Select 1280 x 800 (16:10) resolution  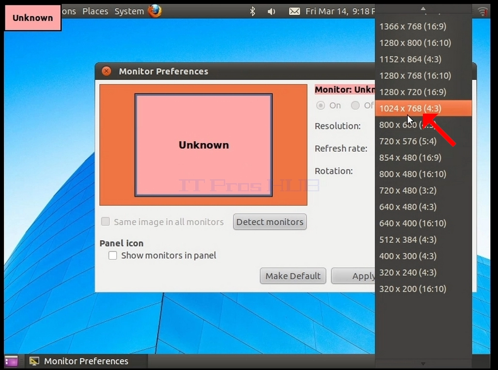coord(423,43)
